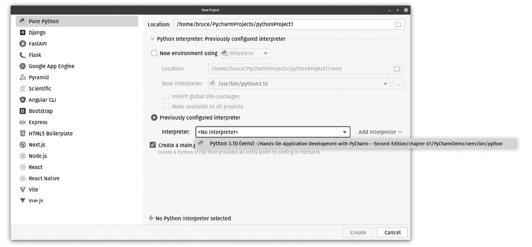Click folder icon in venv Location field

[x=397, y=69]
